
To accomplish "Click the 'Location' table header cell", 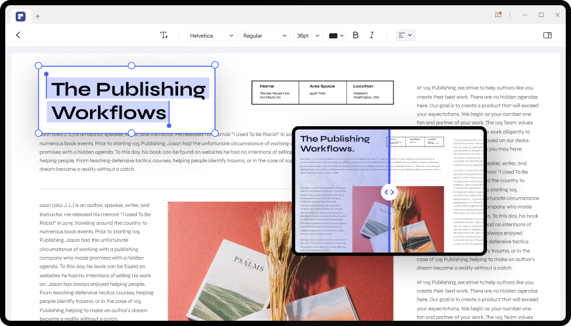I will (x=363, y=86).
